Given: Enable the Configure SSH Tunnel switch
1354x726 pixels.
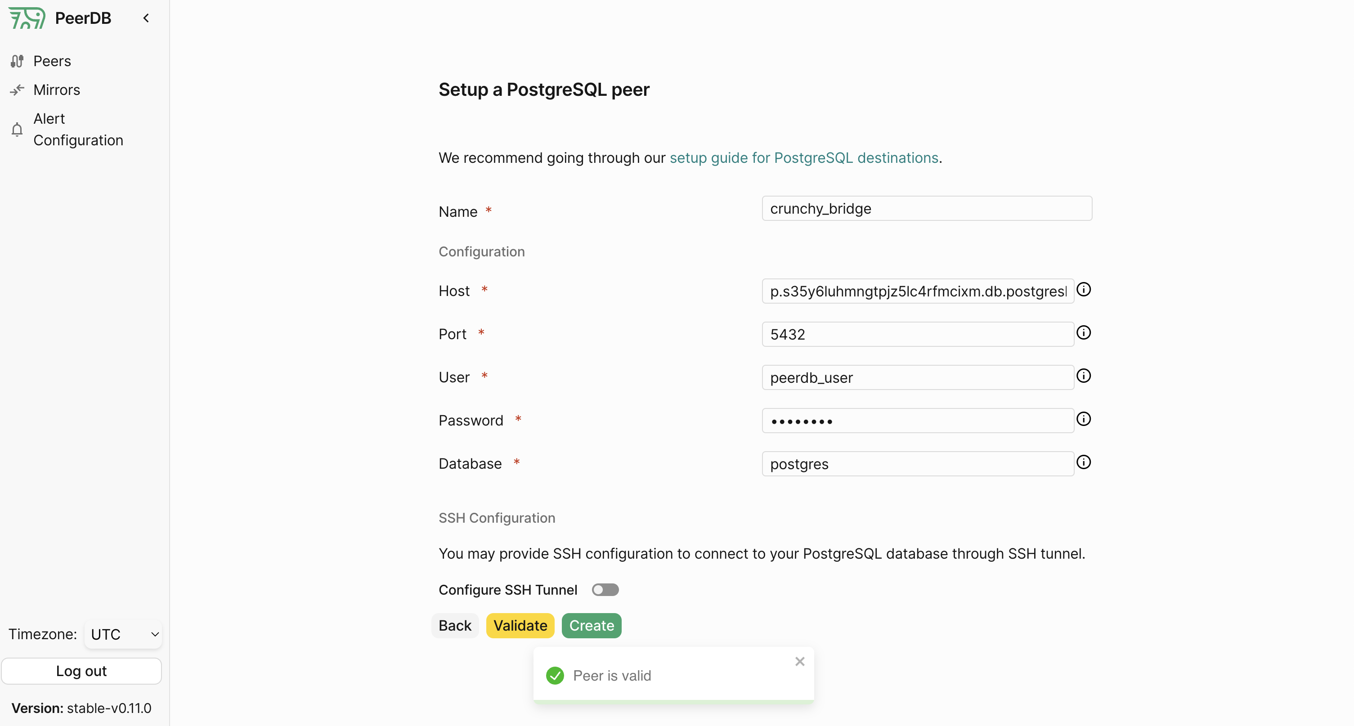Looking at the screenshot, I should click(x=605, y=590).
